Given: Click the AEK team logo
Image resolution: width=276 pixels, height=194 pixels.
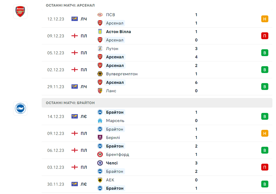Looking at the screenshot, I should (x=100, y=180).
